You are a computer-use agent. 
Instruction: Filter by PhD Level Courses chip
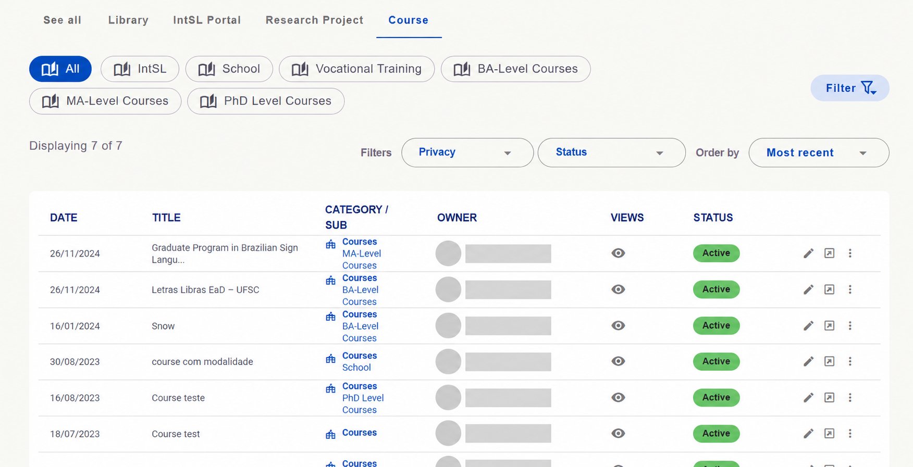pos(266,101)
